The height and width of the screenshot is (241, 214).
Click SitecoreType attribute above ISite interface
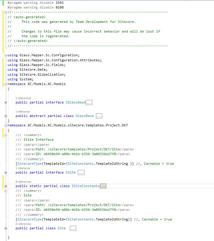(x=30, y=164)
